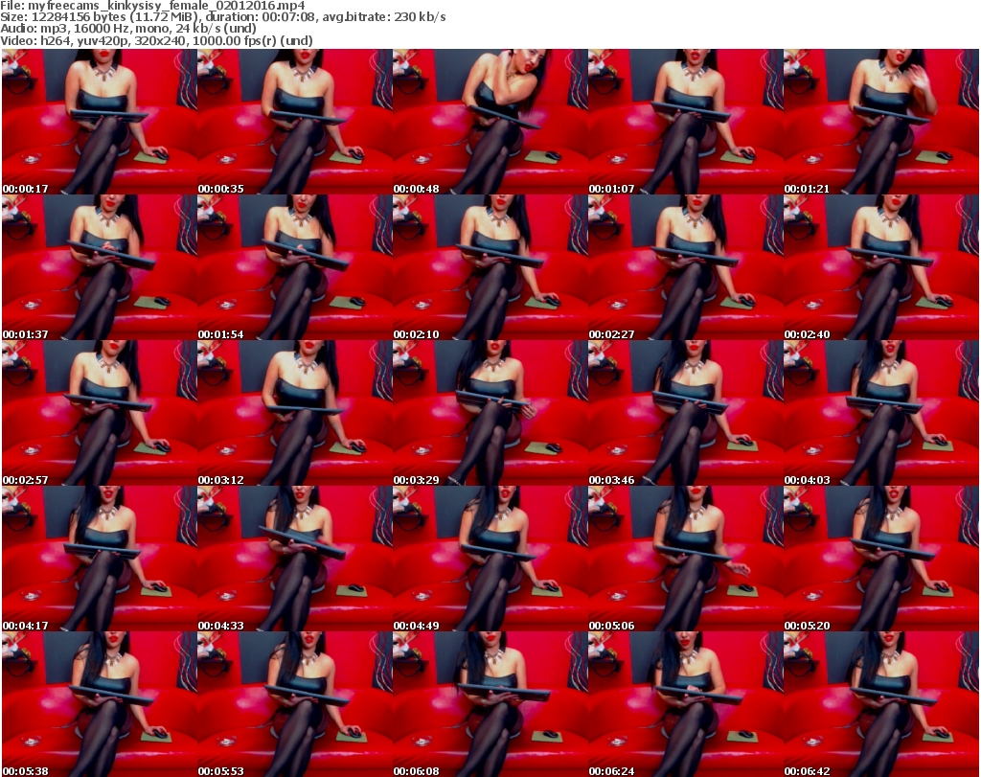Click the thumbnail stamped 00:02:27
Viewport: 981px width, 777px height.
(686, 267)
